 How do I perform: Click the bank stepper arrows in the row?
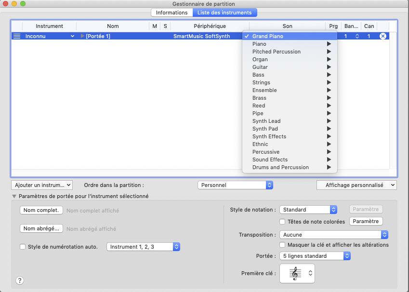357,36
